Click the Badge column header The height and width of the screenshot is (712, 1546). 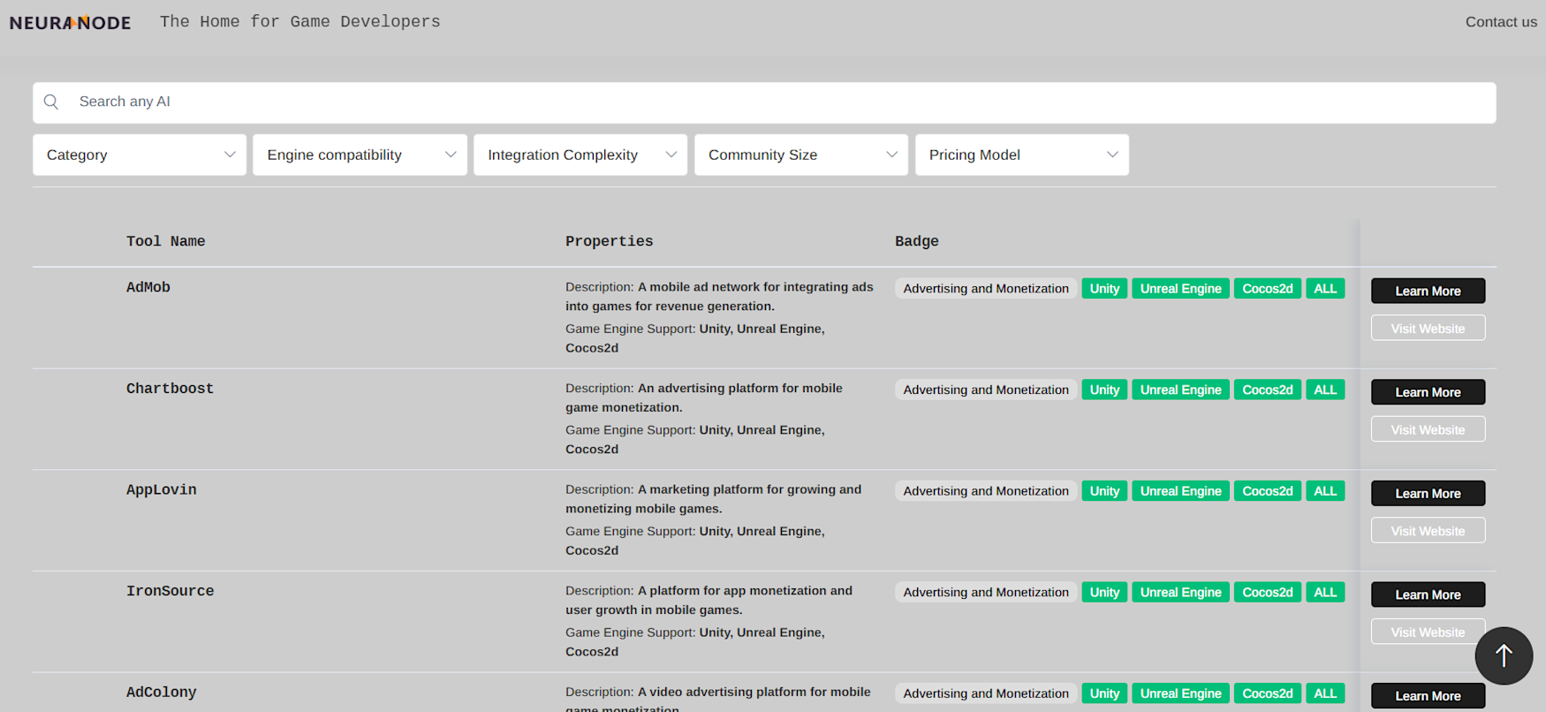point(917,241)
